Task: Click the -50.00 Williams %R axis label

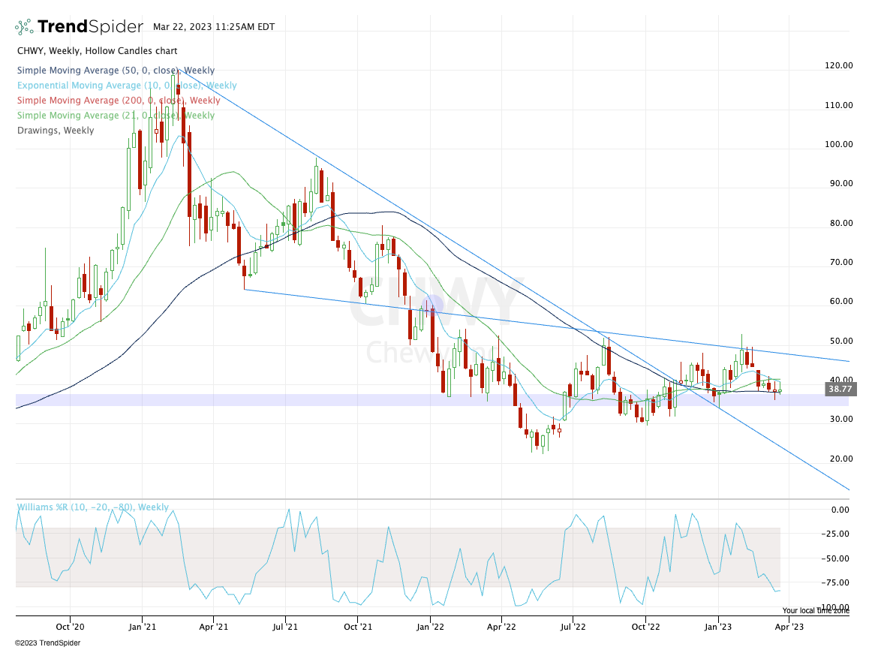Action: coord(837,558)
